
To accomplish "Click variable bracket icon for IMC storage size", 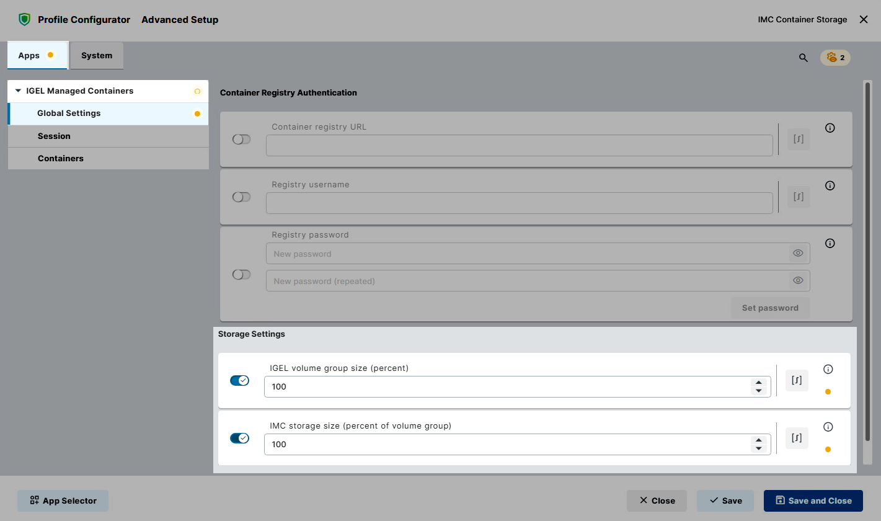I will click(x=797, y=438).
